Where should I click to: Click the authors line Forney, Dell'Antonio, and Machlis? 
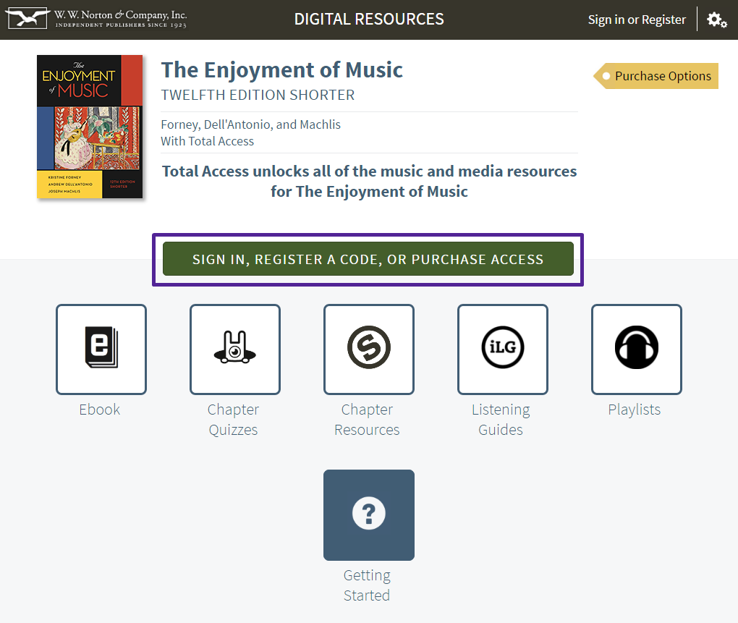(251, 124)
